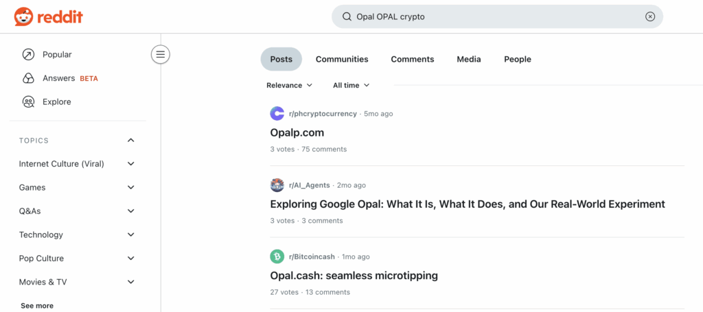The image size is (703, 312).
Task: Clear the search field with X icon
Action: (x=649, y=16)
